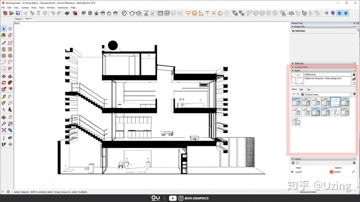
Task: Pick the Line pencil tool
Action: (4, 43)
